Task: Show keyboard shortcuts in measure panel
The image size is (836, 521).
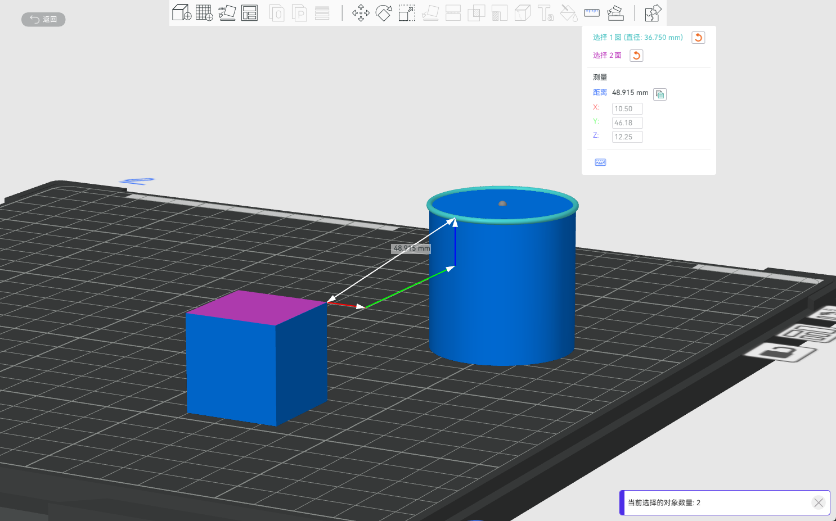Action: (600, 162)
